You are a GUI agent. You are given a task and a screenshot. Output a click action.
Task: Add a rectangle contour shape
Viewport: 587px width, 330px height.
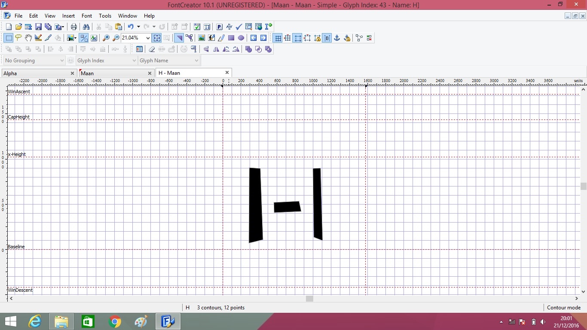click(231, 38)
